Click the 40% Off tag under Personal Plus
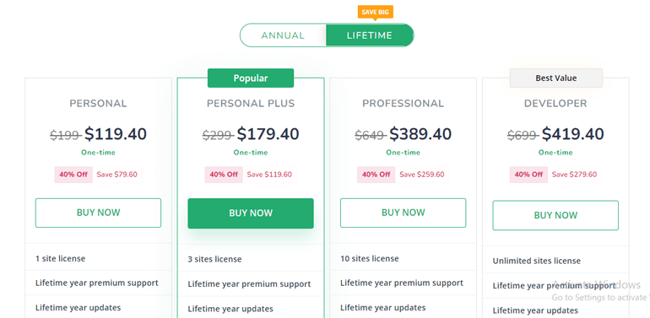650x318 pixels. click(x=224, y=175)
